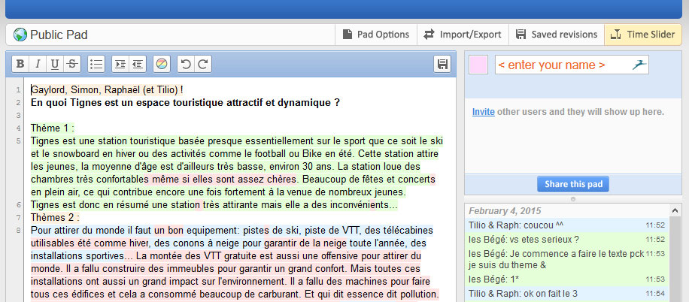Pick your pink author color swatch
Viewport: 689px width, 302px height.
tap(478, 65)
